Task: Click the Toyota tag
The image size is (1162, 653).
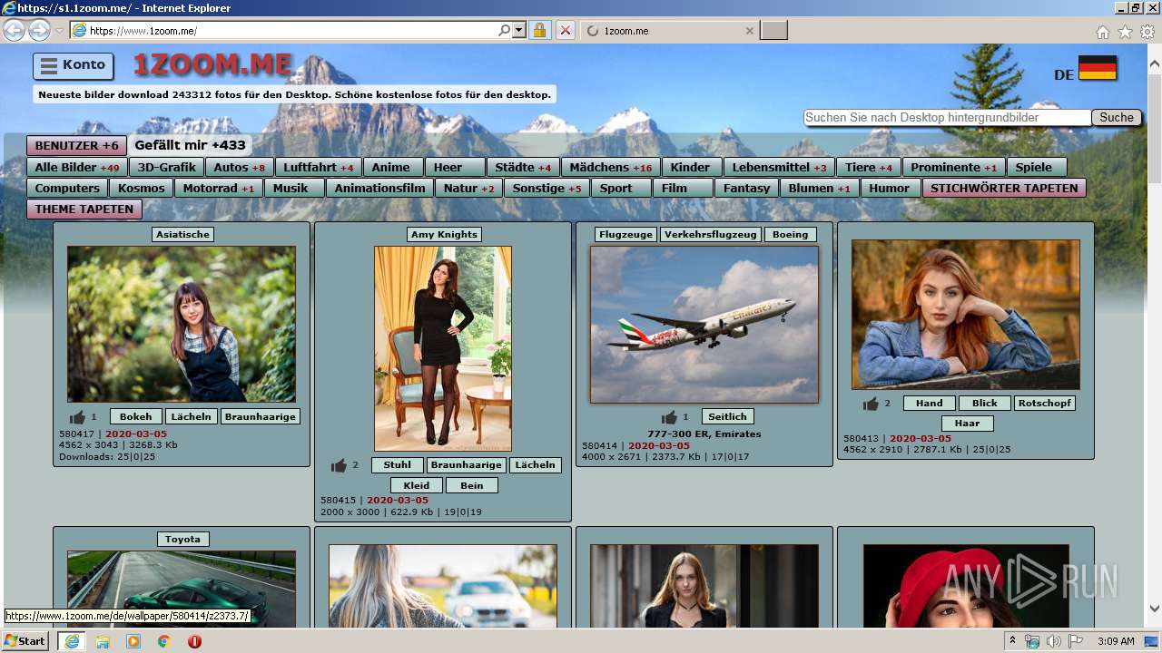Action: (182, 539)
